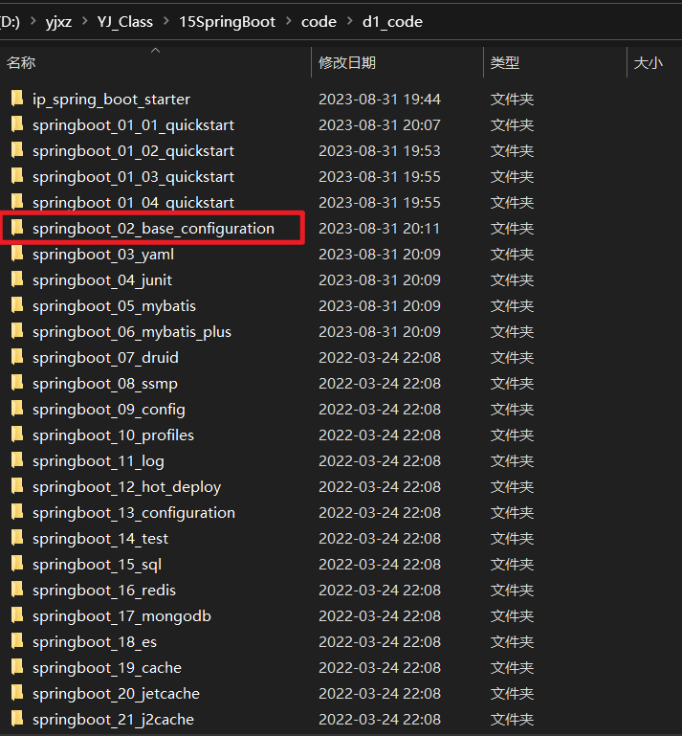Click the springboot_10_profiles folder icon

pyautogui.click(x=17, y=435)
